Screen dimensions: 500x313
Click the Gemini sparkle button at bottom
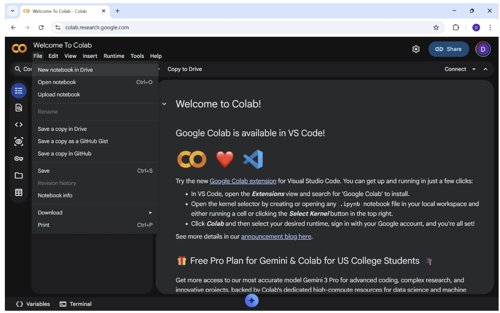click(x=252, y=301)
